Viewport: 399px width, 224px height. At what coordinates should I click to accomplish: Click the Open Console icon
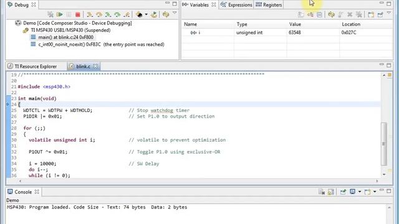point(367,192)
